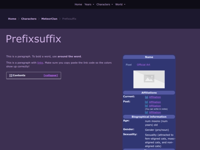
Task: Open Characters breadcrumb link
Action: (x=29, y=19)
